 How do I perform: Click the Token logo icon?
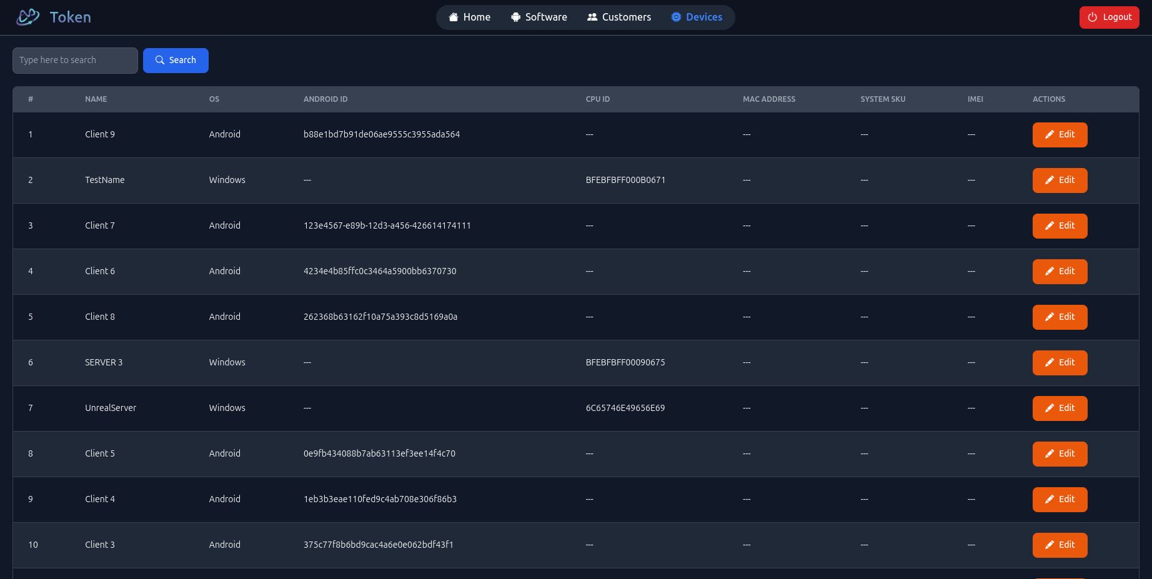pyautogui.click(x=27, y=17)
